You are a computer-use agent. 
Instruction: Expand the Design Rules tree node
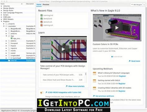click(1, 11)
